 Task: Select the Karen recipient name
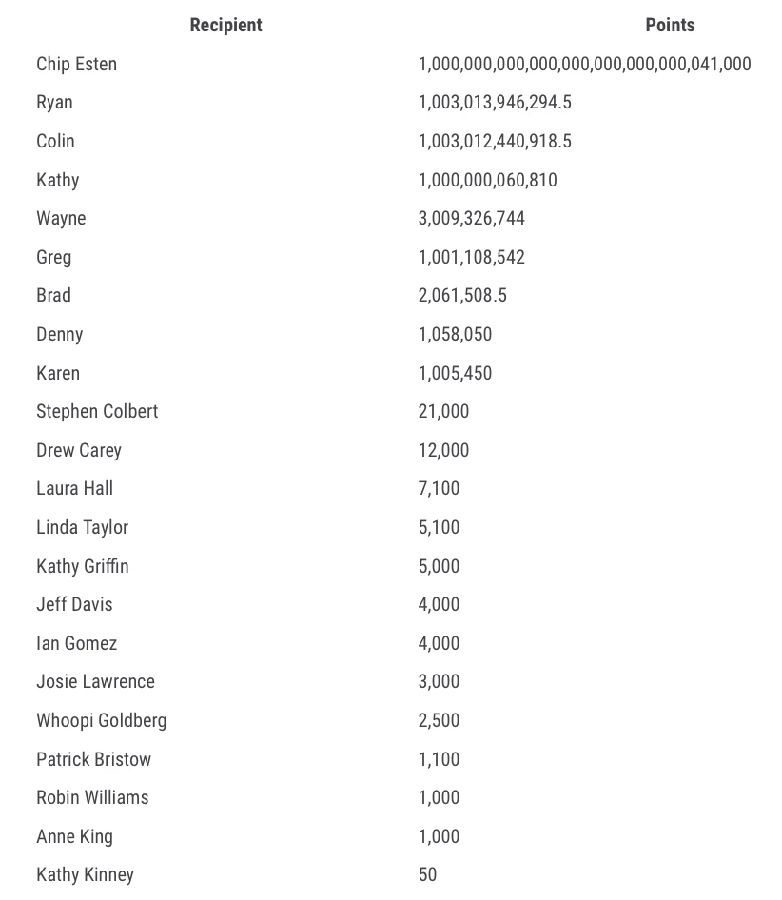tap(58, 373)
